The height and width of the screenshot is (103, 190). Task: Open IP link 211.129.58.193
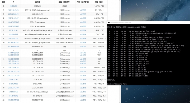[13, 46]
